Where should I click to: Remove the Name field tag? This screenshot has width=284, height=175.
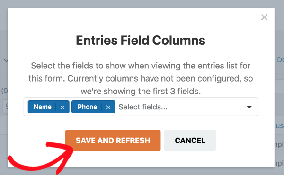(62, 108)
